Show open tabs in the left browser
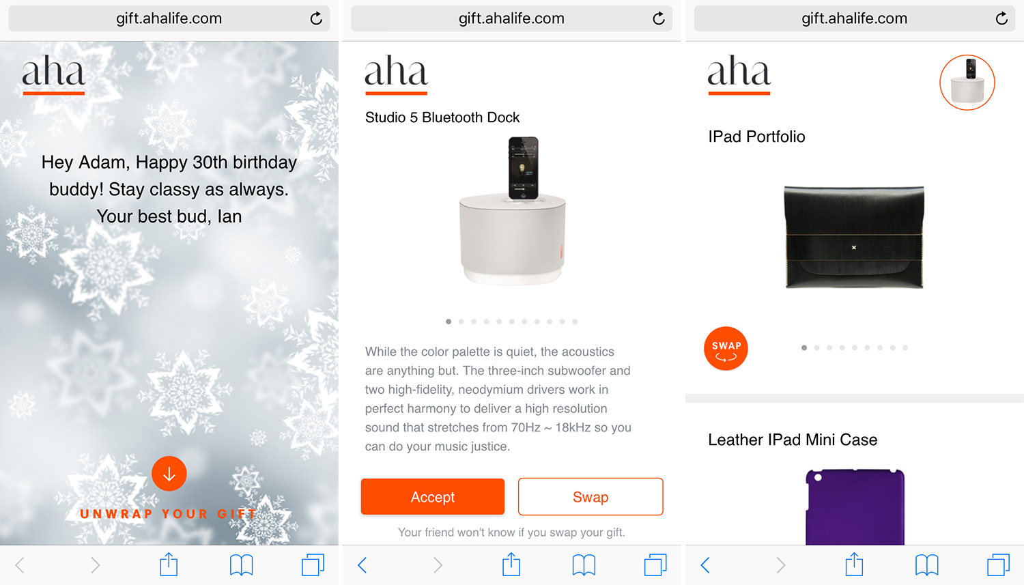The image size is (1024, 585). pos(313,565)
